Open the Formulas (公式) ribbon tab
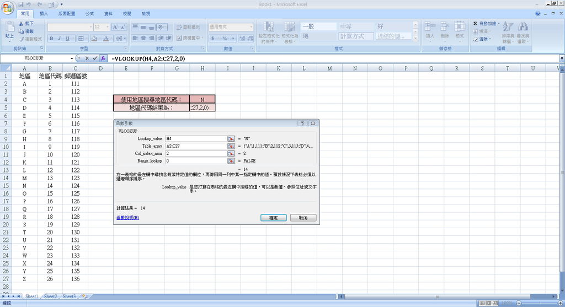Viewport: 565px width, 307px height. pyautogui.click(x=90, y=14)
